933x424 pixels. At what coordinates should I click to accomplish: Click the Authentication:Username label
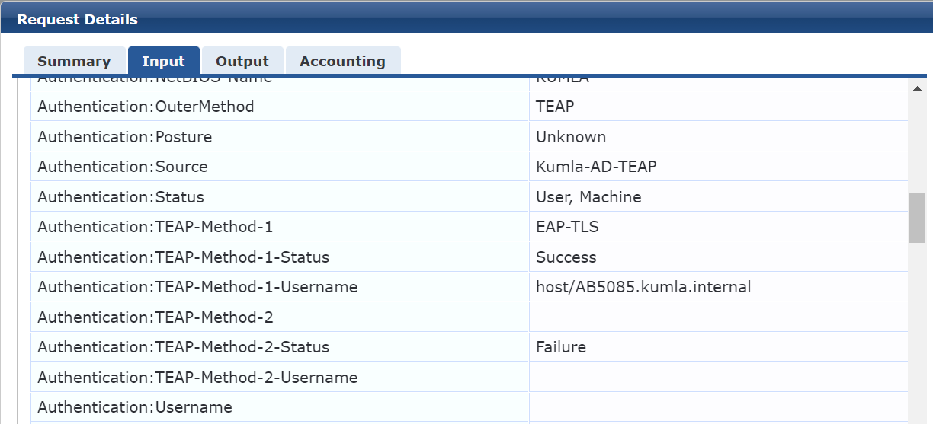[135, 407]
